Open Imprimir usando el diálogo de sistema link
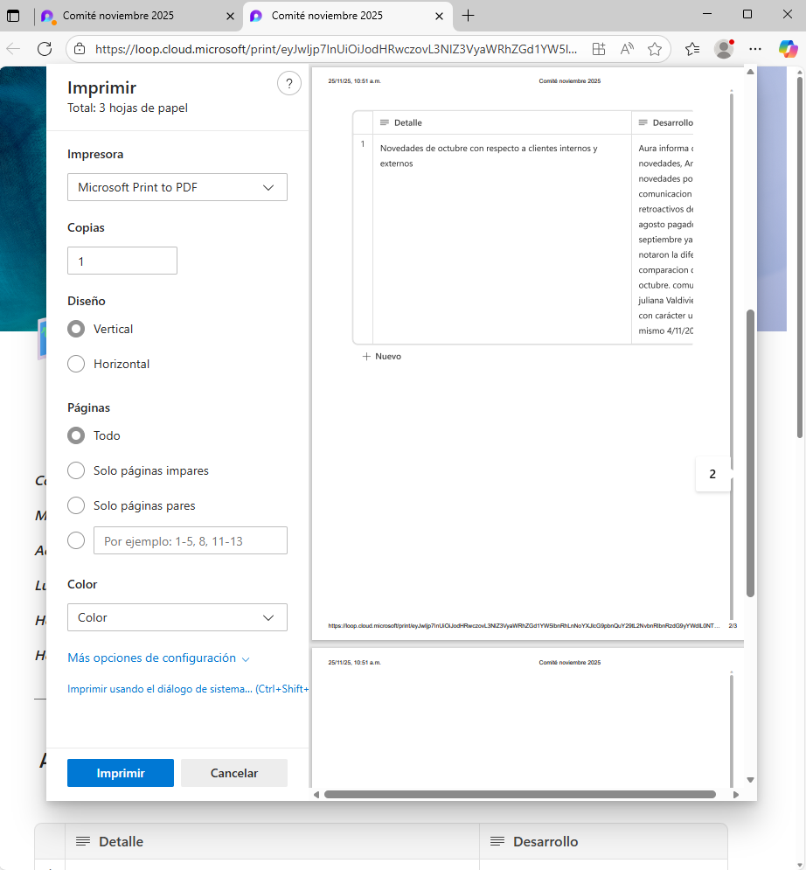This screenshot has height=870, width=806. (x=187, y=688)
